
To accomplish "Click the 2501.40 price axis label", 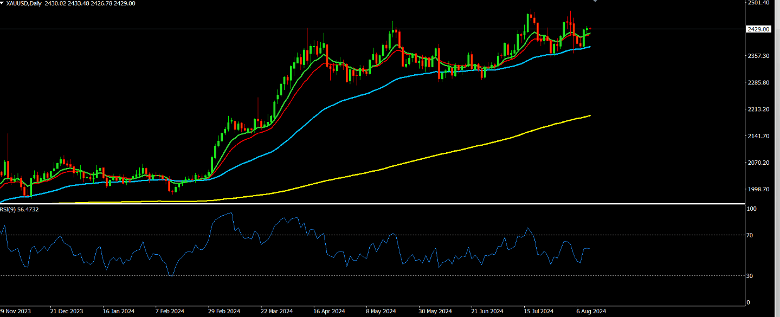I will 758,3.
